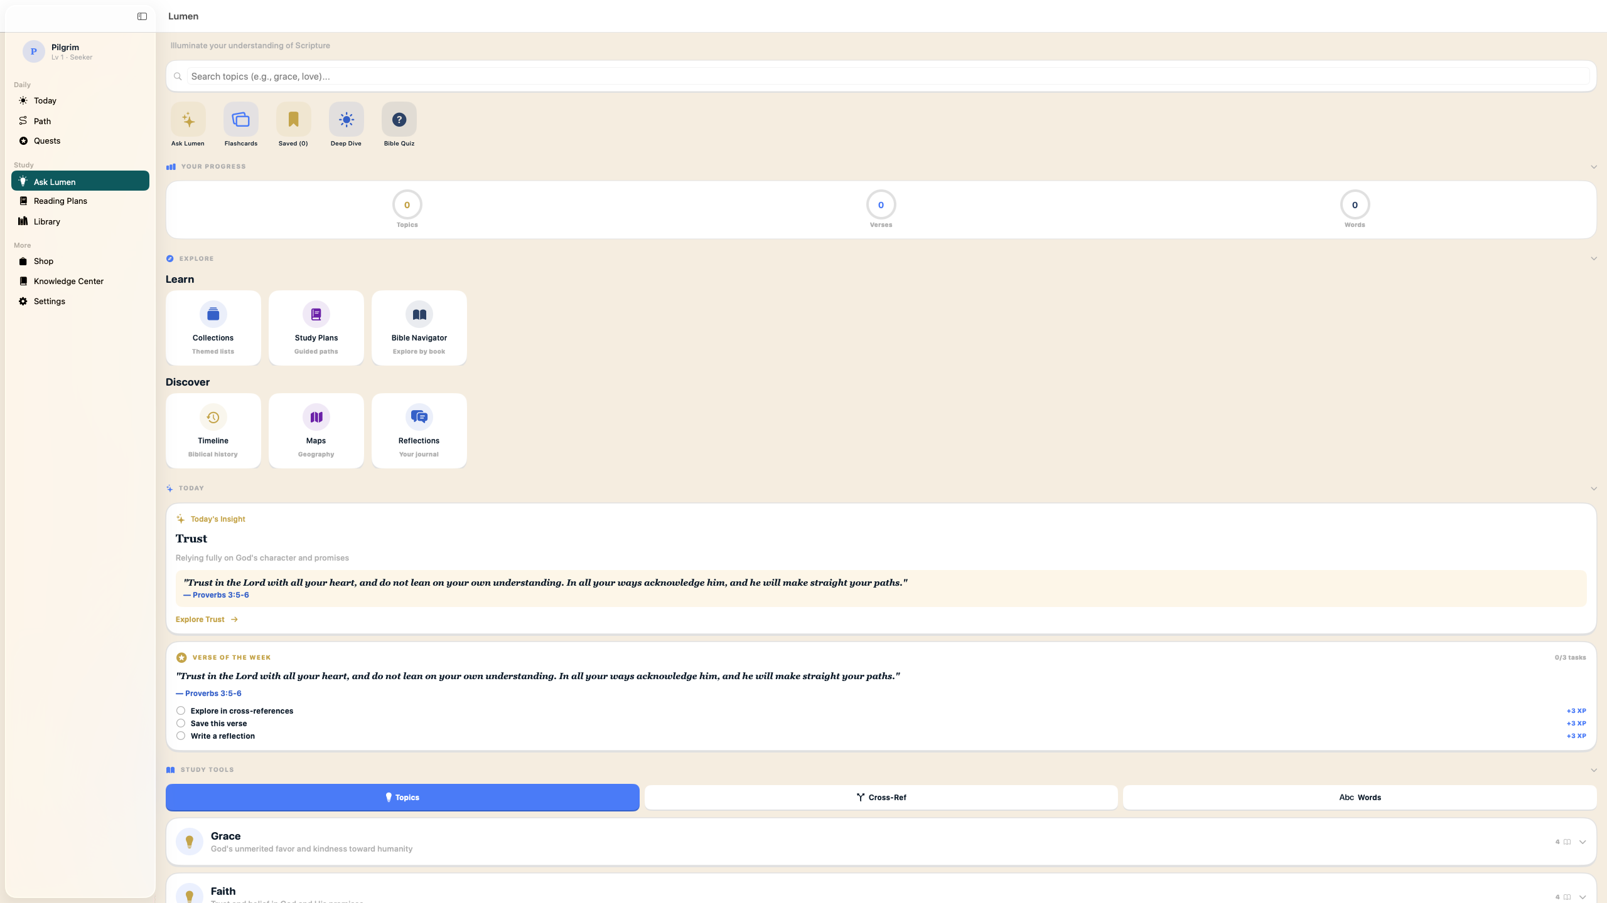
Task: Open the Flashcards shortcut icon
Action: pyautogui.click(x=240, y=120)
